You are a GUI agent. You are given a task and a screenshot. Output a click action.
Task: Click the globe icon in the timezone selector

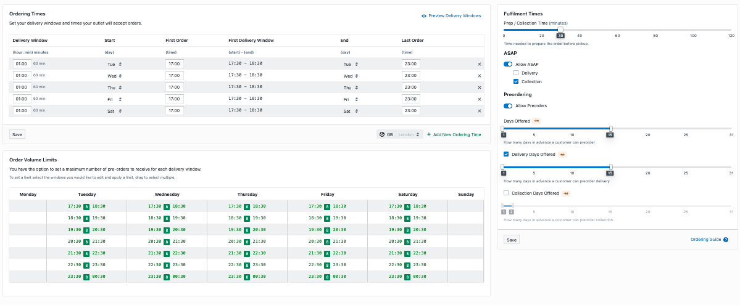point(382,134)
